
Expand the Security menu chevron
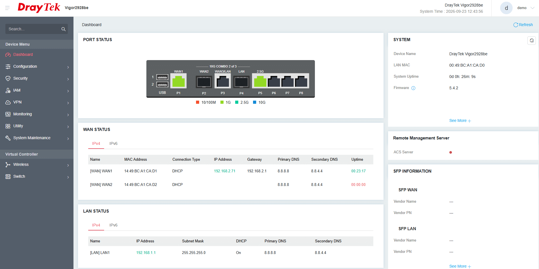tap(68, 79)
